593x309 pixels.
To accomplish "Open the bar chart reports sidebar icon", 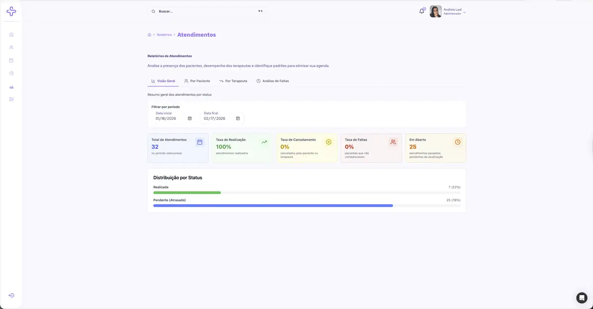I will [x=11, y=86].
